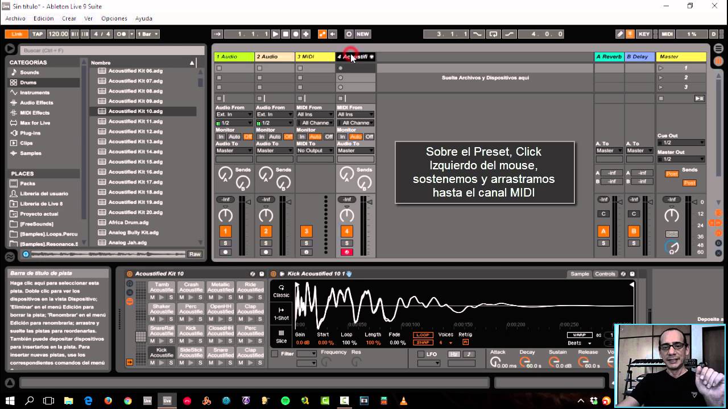Click the Stop button in transport
This screenshot has width=728, height=409.
click(x=286, y=34)
